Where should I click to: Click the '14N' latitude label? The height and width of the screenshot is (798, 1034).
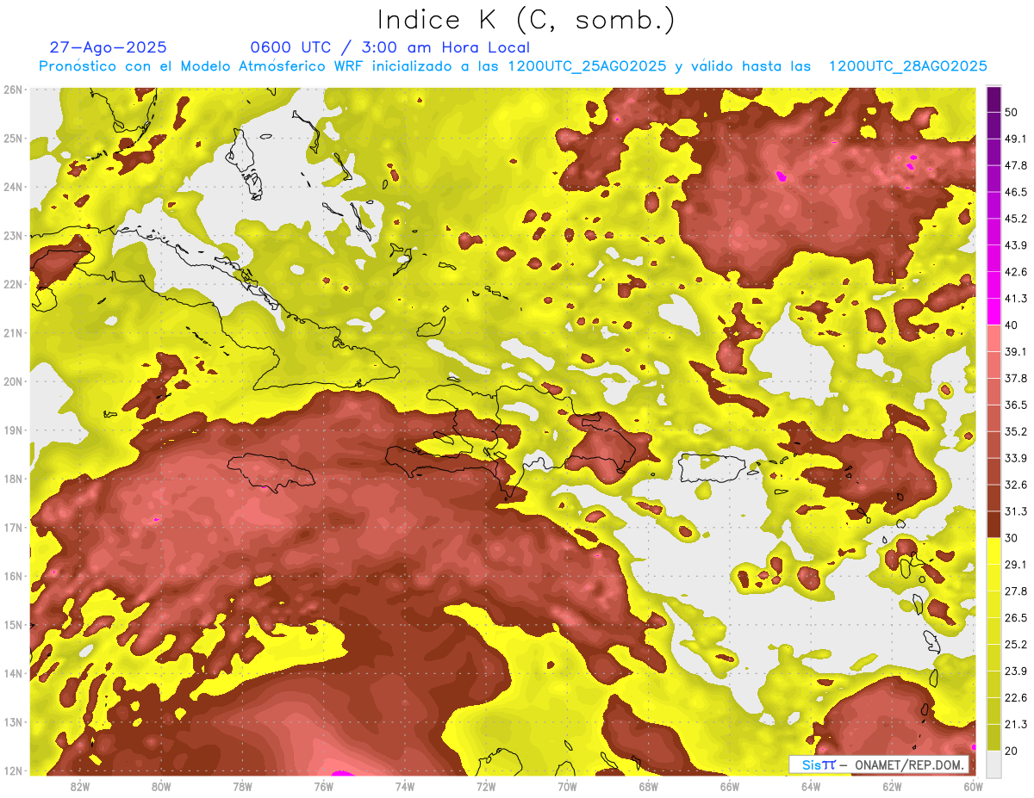[13, 673]
